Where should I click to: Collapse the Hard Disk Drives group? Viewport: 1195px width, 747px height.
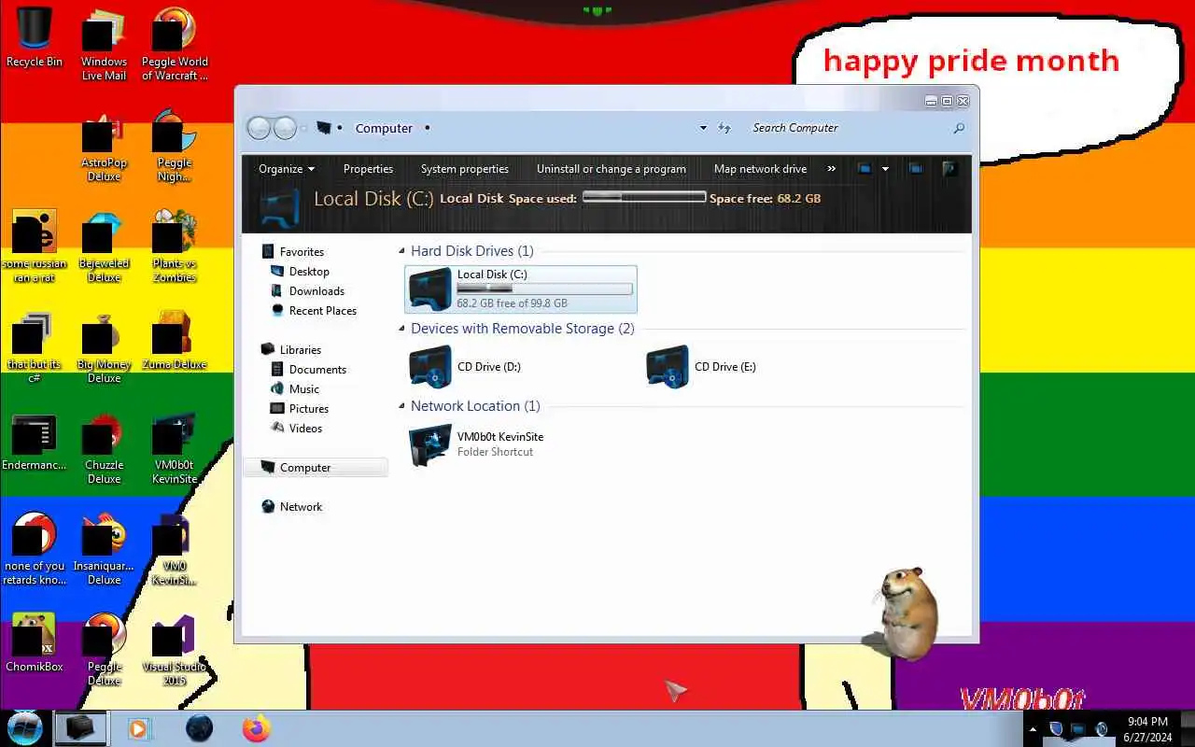402,251
